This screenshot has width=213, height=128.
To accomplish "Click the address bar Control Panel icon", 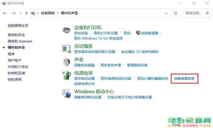I will tap(33, 13).
